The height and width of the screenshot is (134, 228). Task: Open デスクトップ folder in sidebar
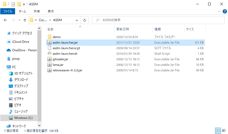18,86
